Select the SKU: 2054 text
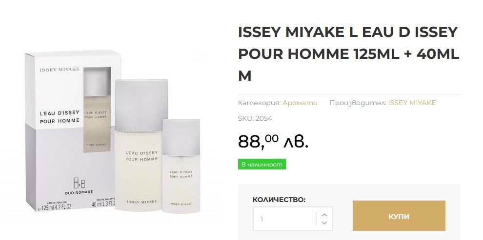Image resolution: width=483 pixels, height=240 pixels. (x=255, y=118)
